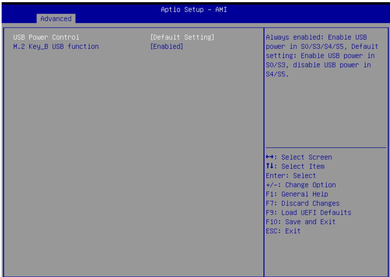Click the USB Power Control label text
390x277 pixels.
pos(46,37)
